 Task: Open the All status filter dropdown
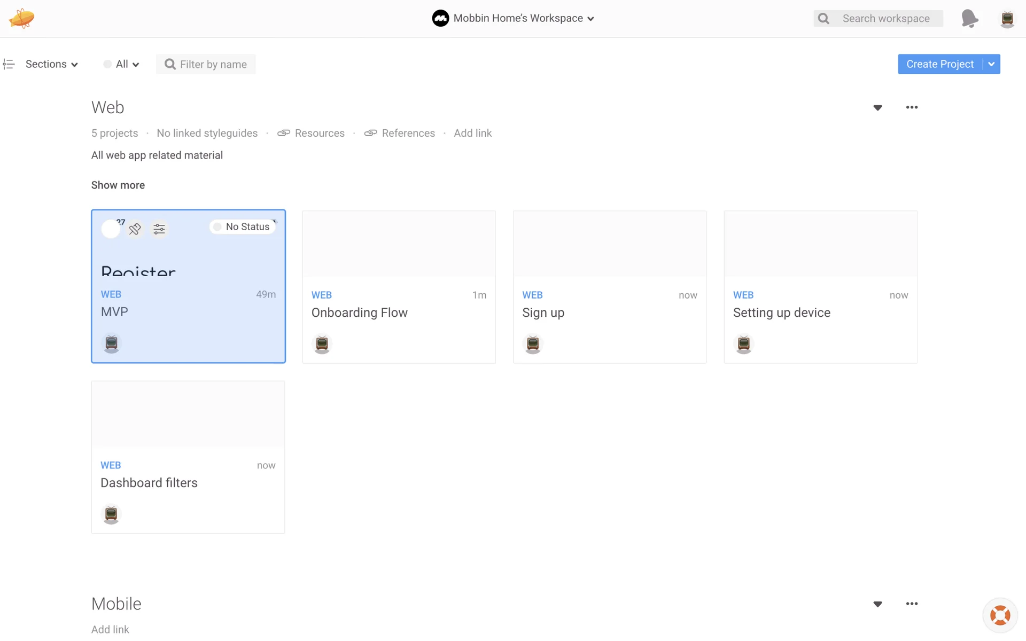click(x=122, y=64)
